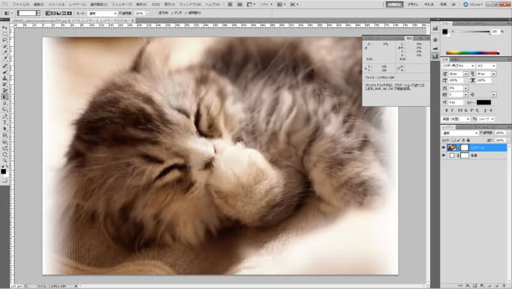Click the layer mask thumbnail of top layer
The image size is (512, 289).
465,147
